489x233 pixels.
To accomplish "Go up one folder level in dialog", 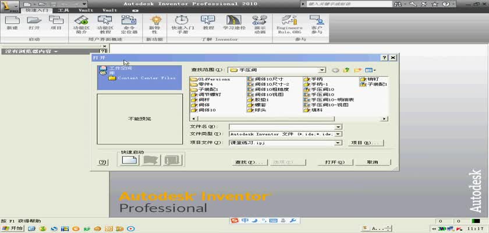I will click(x=346, y=70).
